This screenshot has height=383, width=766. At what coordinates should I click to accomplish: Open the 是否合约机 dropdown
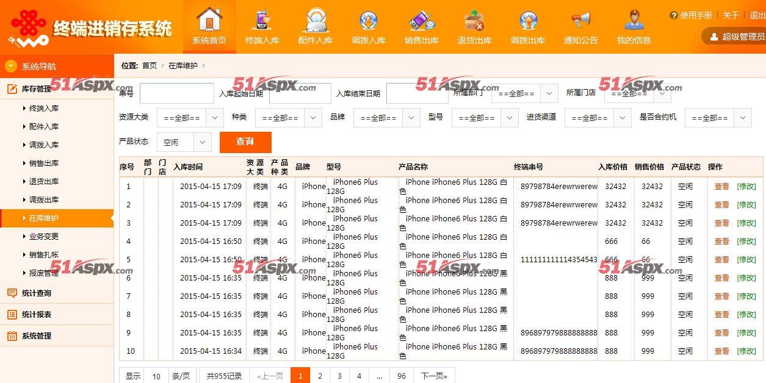click(718, 118)
